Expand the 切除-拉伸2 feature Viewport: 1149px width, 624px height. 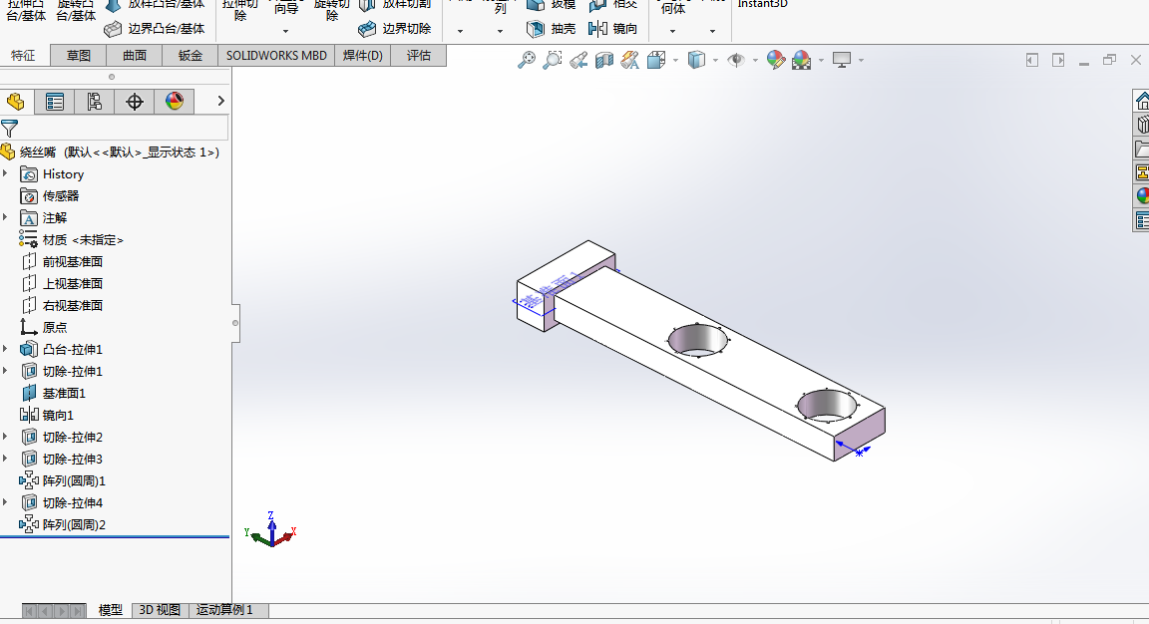pyautogui.click(x=5, y=437)
